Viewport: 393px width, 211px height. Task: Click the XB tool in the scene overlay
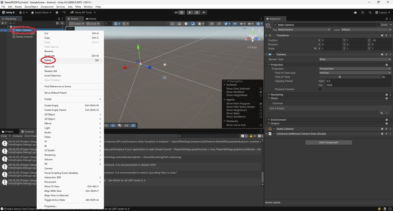(x=126, y=125)
